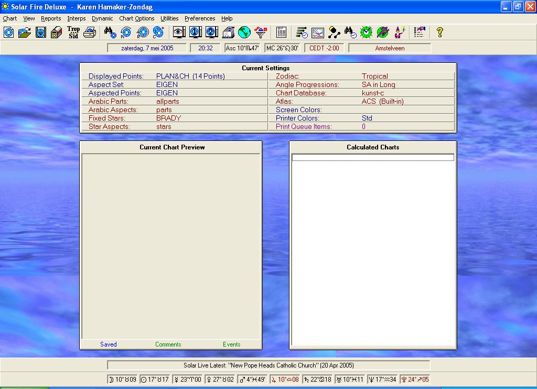Open the Interps menu

coord(77,18)
